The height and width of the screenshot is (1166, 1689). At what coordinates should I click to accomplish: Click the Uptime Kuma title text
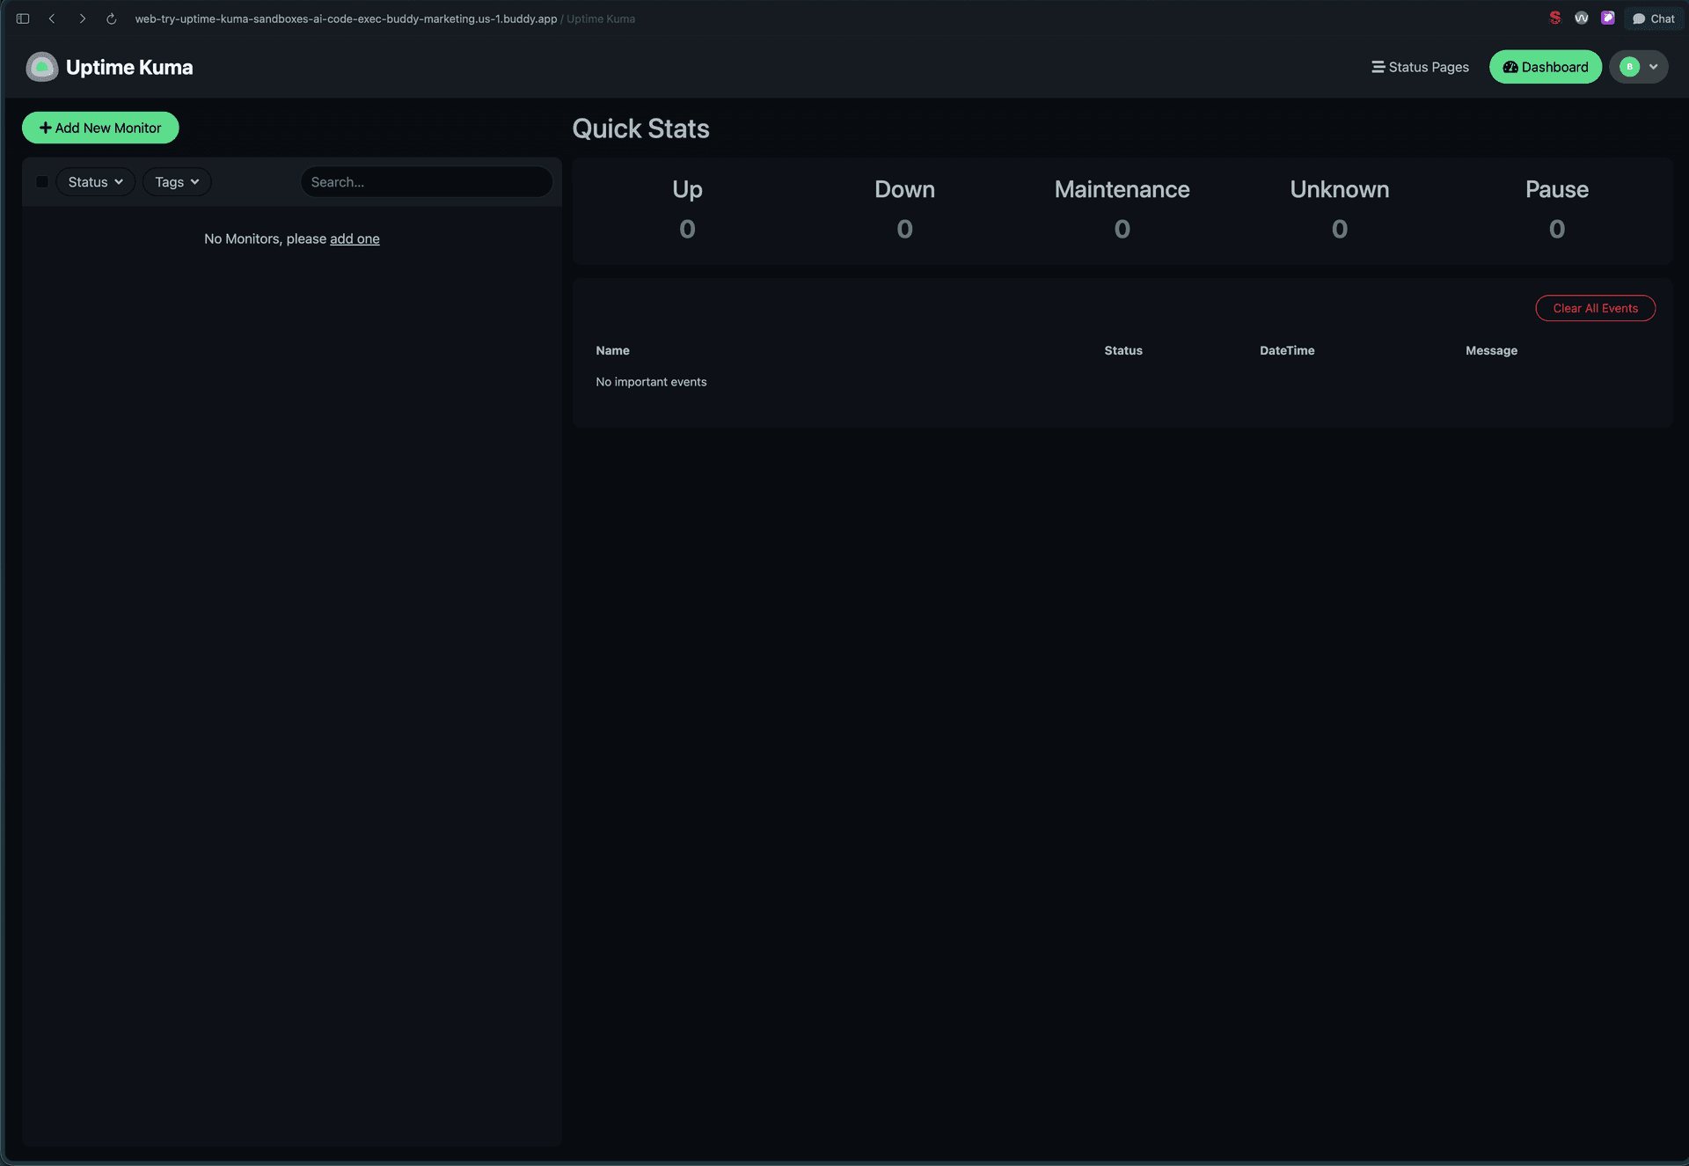point(129,67)
